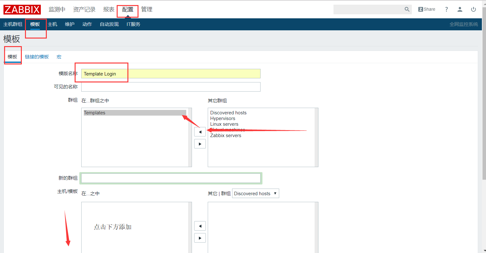Screen dimensions: 486x253
Task: Click the logout power icon
Action: (x=473, y=9)
